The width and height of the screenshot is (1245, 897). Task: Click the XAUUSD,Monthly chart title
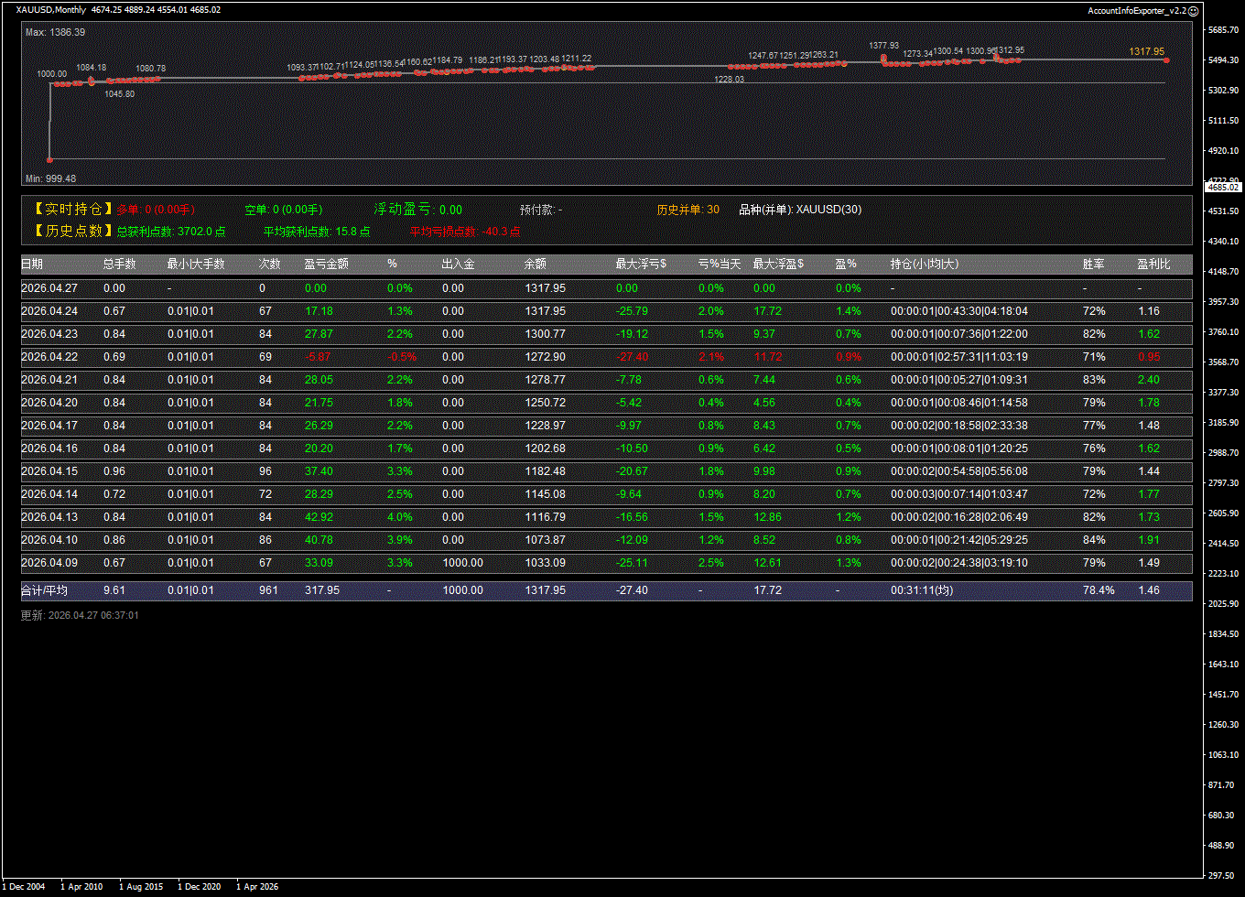click(51, 10)
